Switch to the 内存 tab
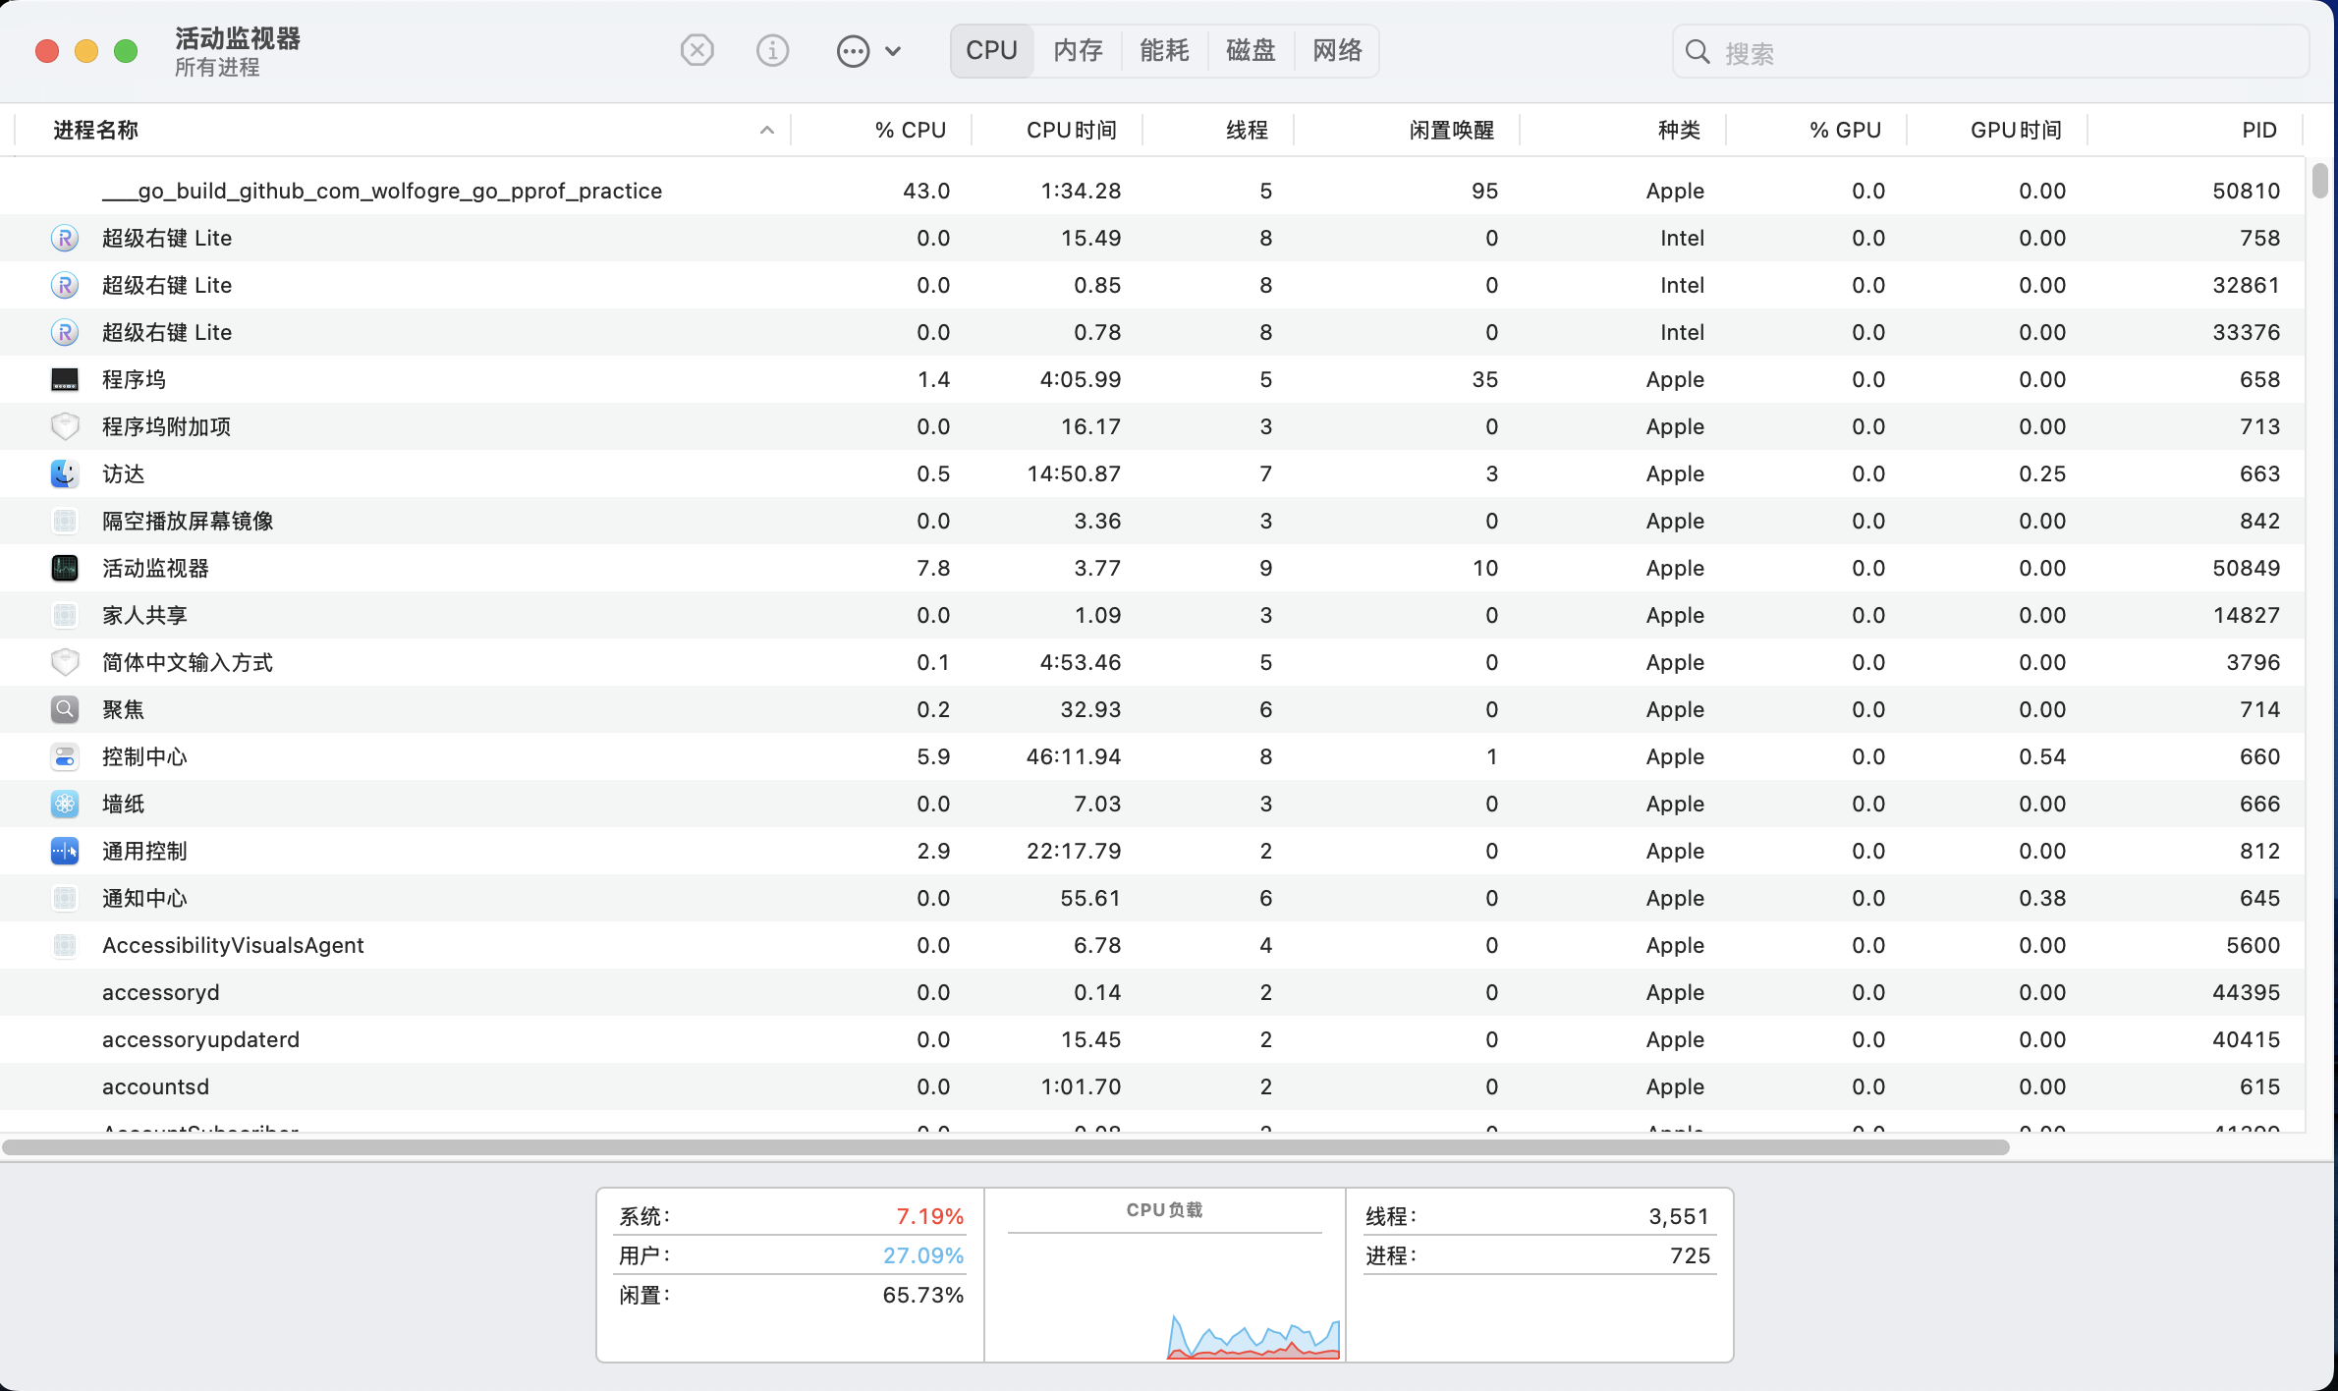The image size is (2338, 1391). 1078,51
